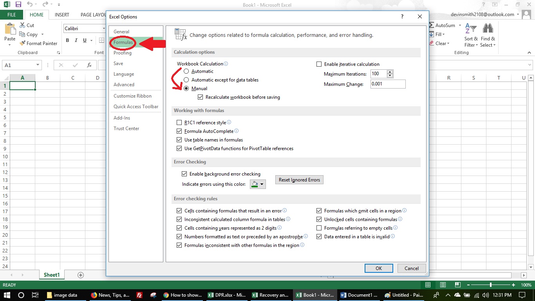Click the Paste clipboard icon
535x301 pixels.
pyautogui.click(x=10, y=29)
